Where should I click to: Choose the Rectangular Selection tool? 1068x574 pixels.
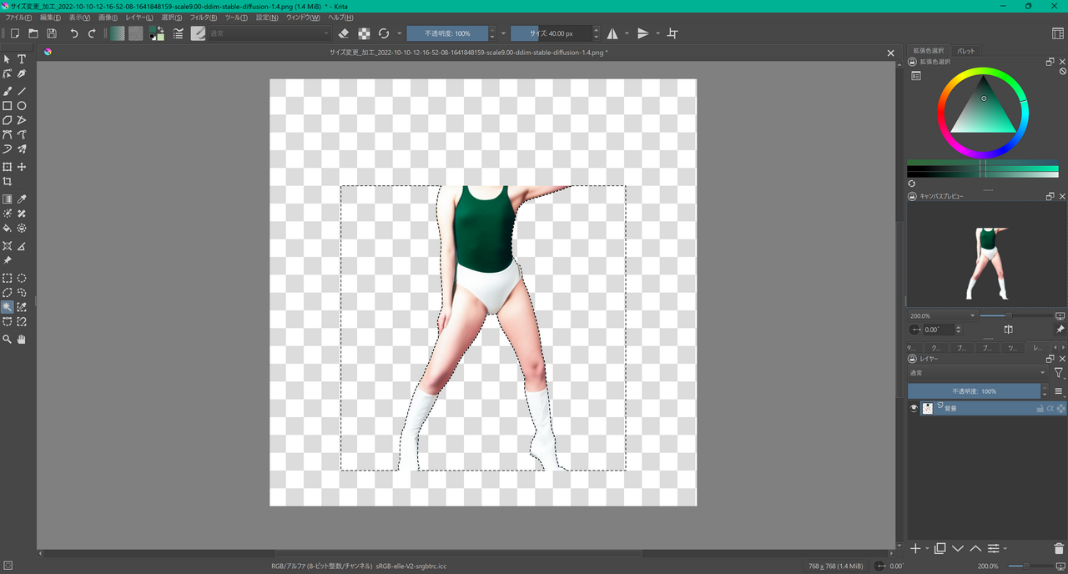pos(8,279)
